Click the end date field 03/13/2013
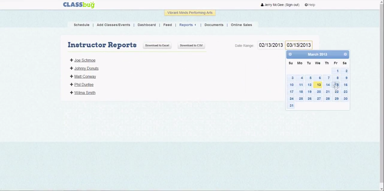The height and width of the screenshot is (191, 384). 299,45
